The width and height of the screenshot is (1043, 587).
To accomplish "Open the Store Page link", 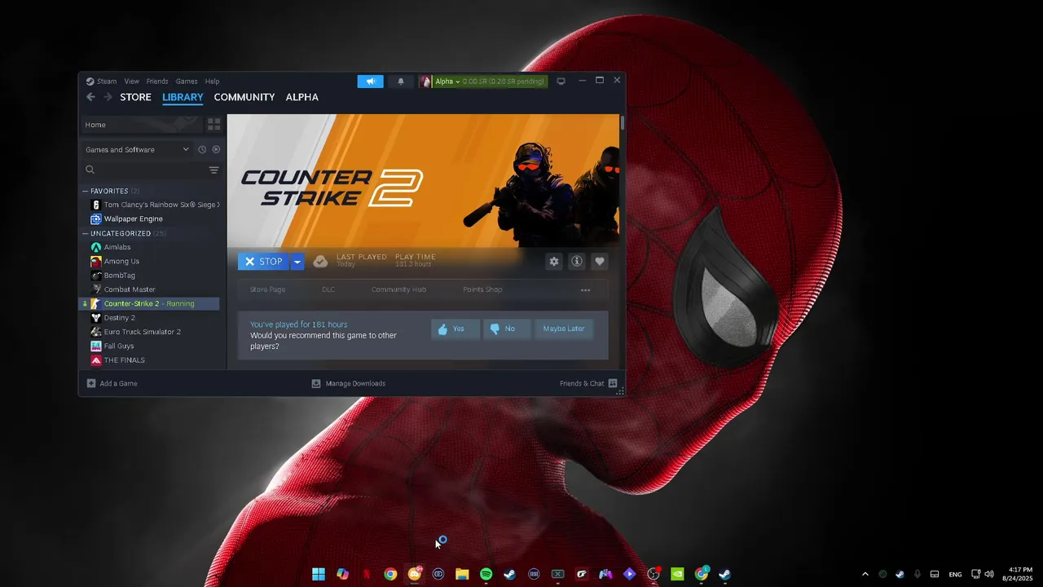I will pos(267,289).
